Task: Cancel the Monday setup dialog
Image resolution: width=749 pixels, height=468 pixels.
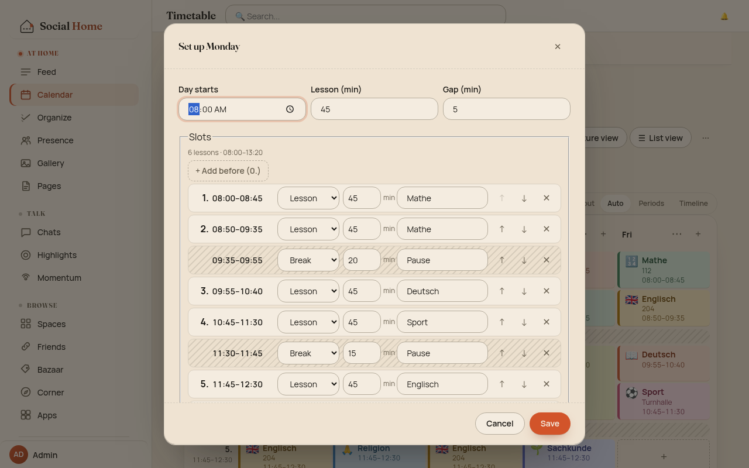Action: click(x=500, y=424)
